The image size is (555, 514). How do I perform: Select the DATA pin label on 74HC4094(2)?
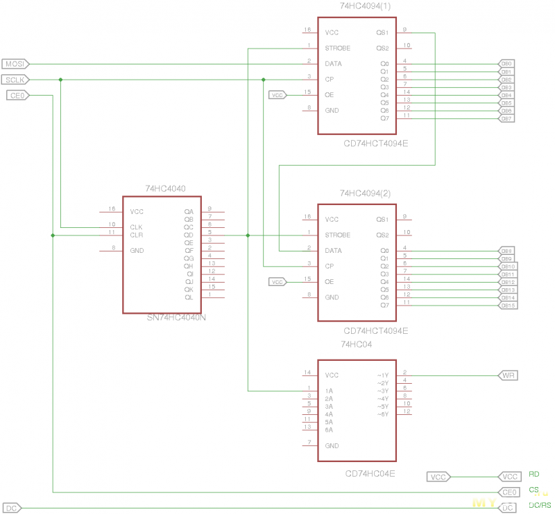(334, 251)
